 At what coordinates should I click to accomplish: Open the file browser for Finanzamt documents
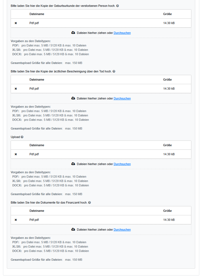point(122,230)
